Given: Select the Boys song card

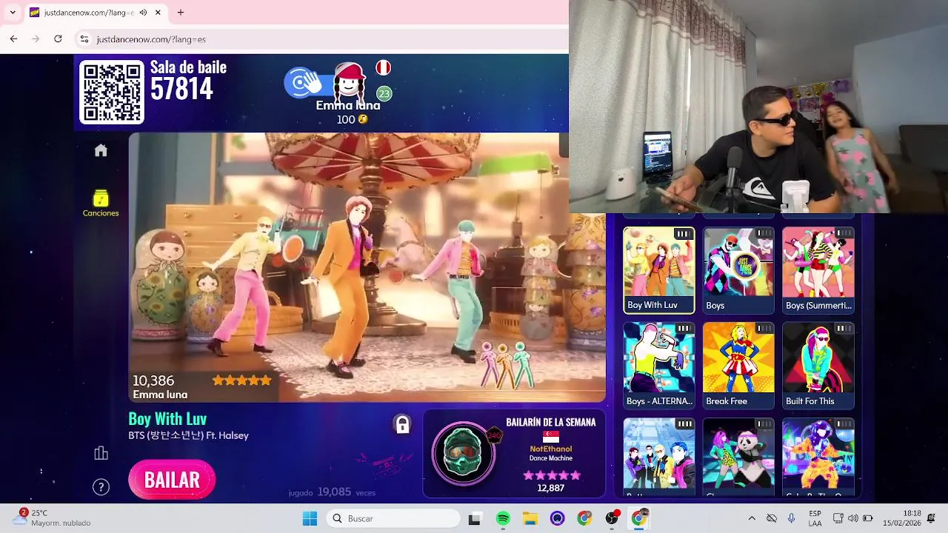Looking at the screenshot, I should [x=738, y=270].
